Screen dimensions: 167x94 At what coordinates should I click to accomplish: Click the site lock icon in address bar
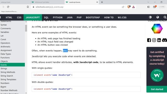click(33, 7)
